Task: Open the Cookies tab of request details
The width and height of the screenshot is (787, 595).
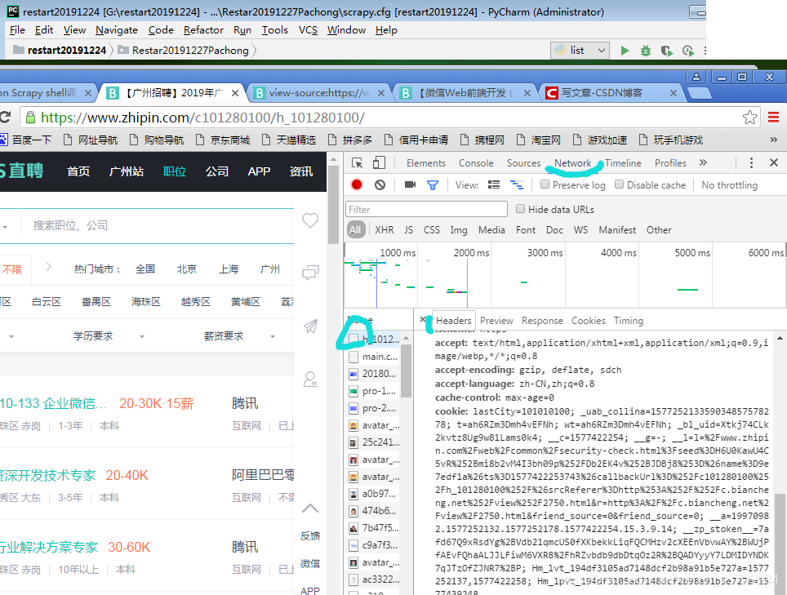Action: [589, 321]
